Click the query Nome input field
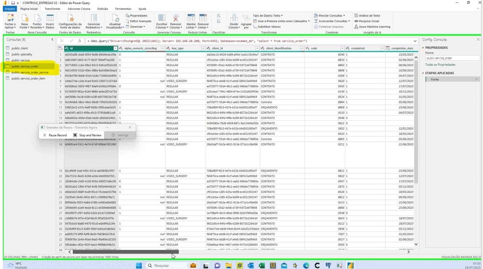This screenshot has height=269, width=483. click(453, 58)
